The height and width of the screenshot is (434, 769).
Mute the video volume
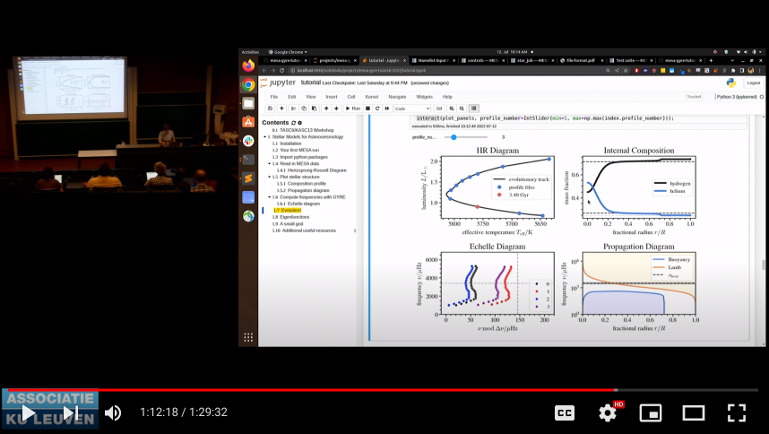tap(113, 412)
